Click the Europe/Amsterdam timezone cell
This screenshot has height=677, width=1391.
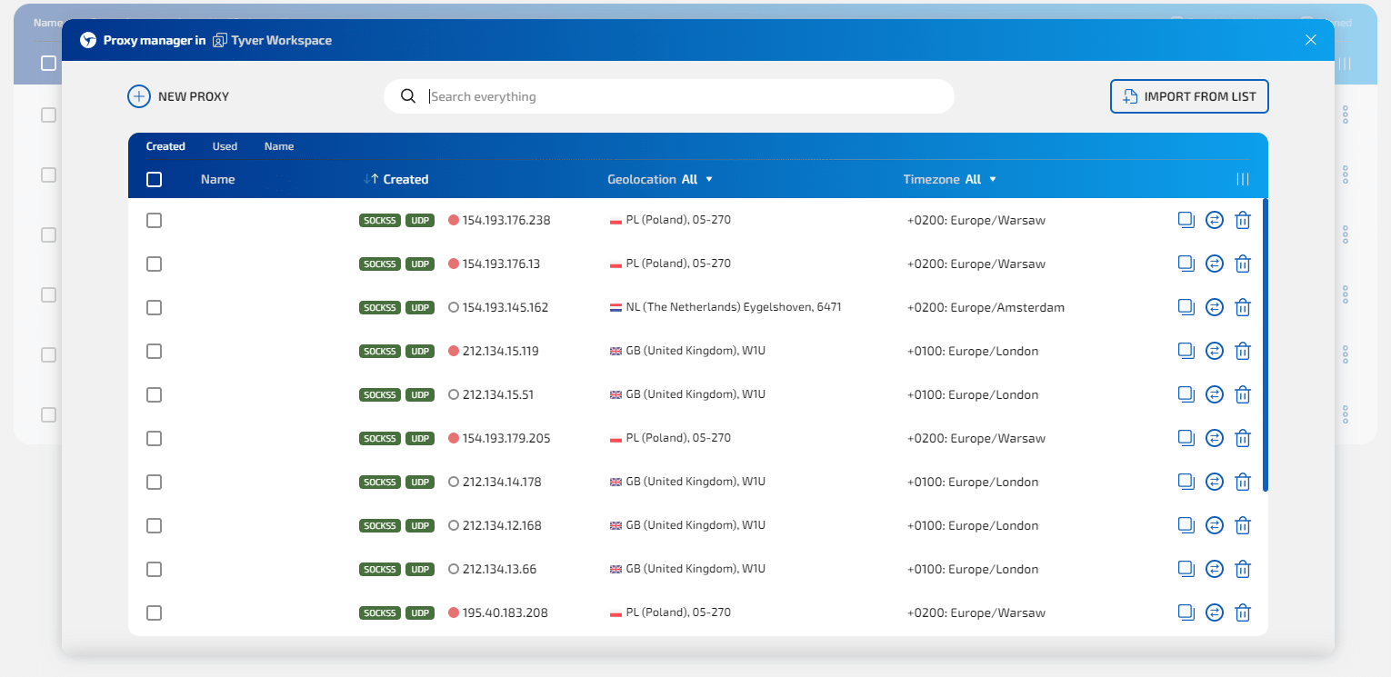[x=986, y=307]
